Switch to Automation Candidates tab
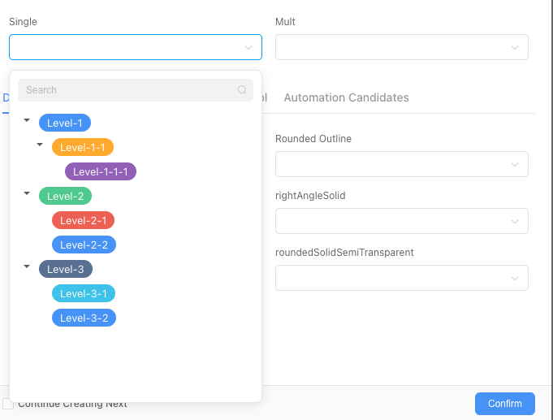 coord(346,97)
